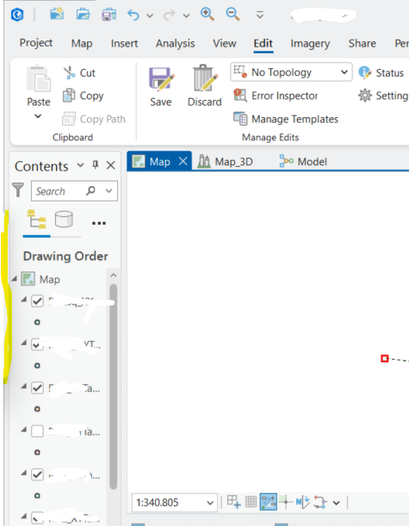Close the Contents pane
409x526 pixels.
111,165
